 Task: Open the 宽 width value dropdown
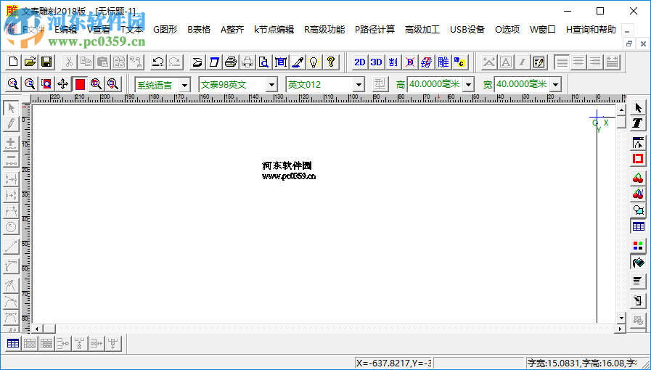(x=555, y=85)
